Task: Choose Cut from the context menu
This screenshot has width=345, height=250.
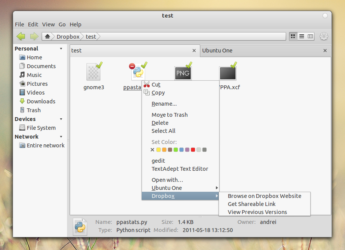Action: coord(180,85)
